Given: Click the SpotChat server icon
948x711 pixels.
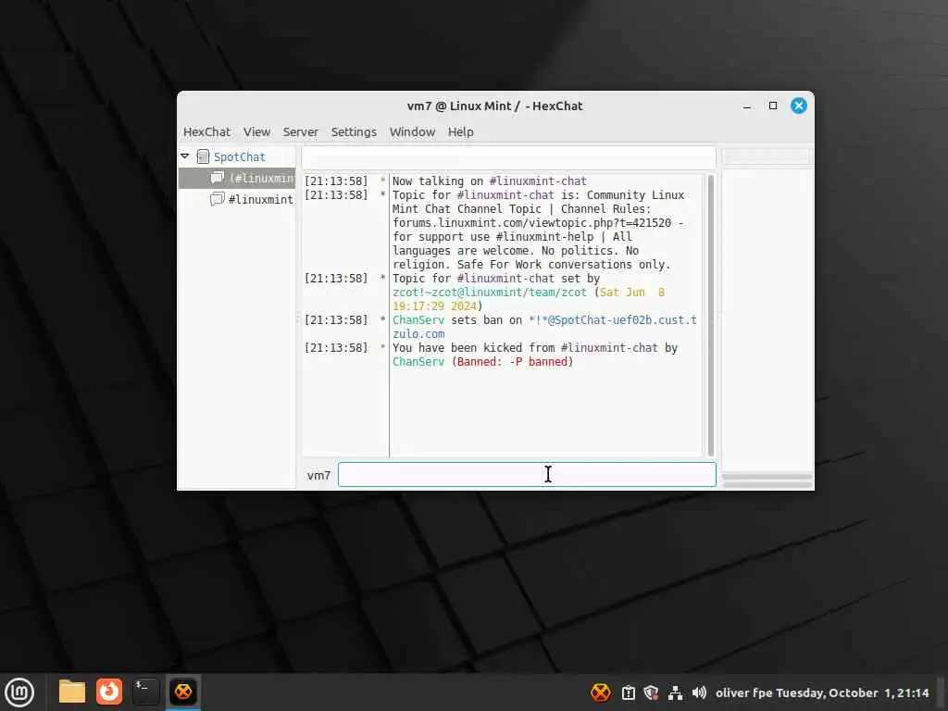Looking at the screenshot, I should [x=203, y=157].
